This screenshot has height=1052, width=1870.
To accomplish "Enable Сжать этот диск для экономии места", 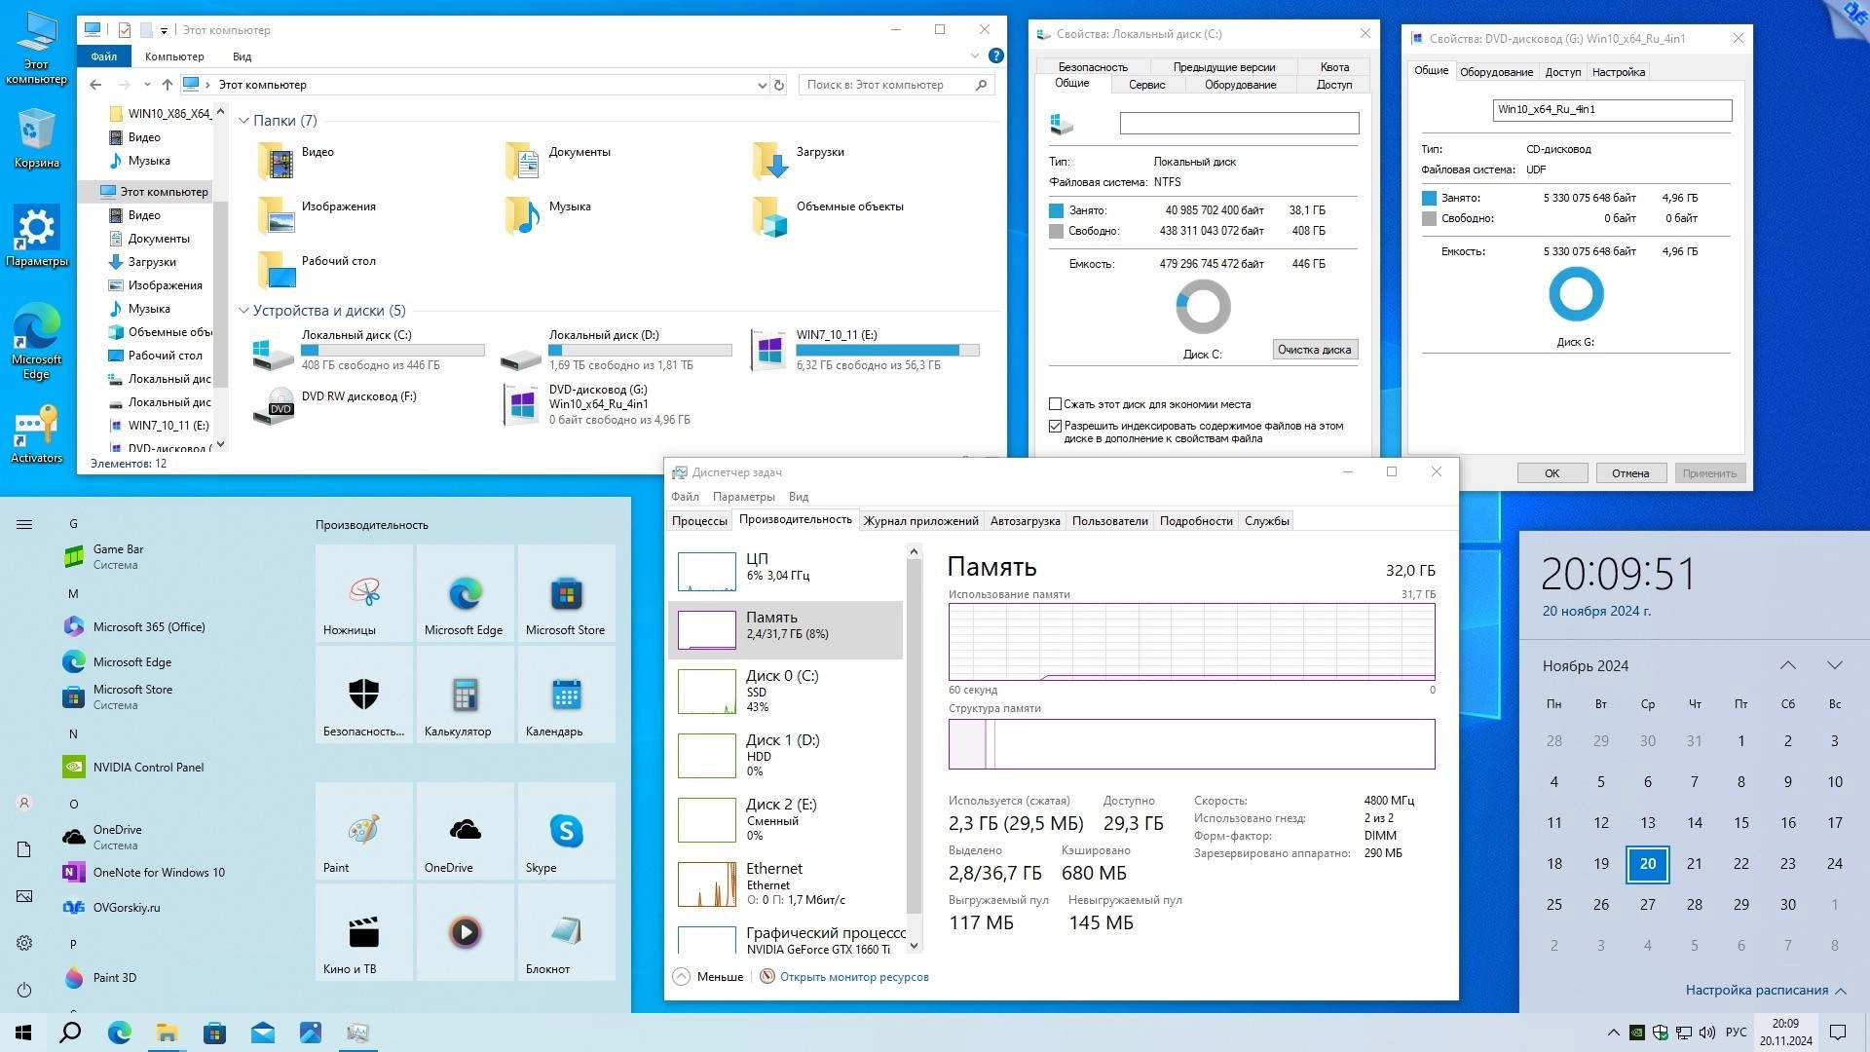I will [x=1055, y=403].
